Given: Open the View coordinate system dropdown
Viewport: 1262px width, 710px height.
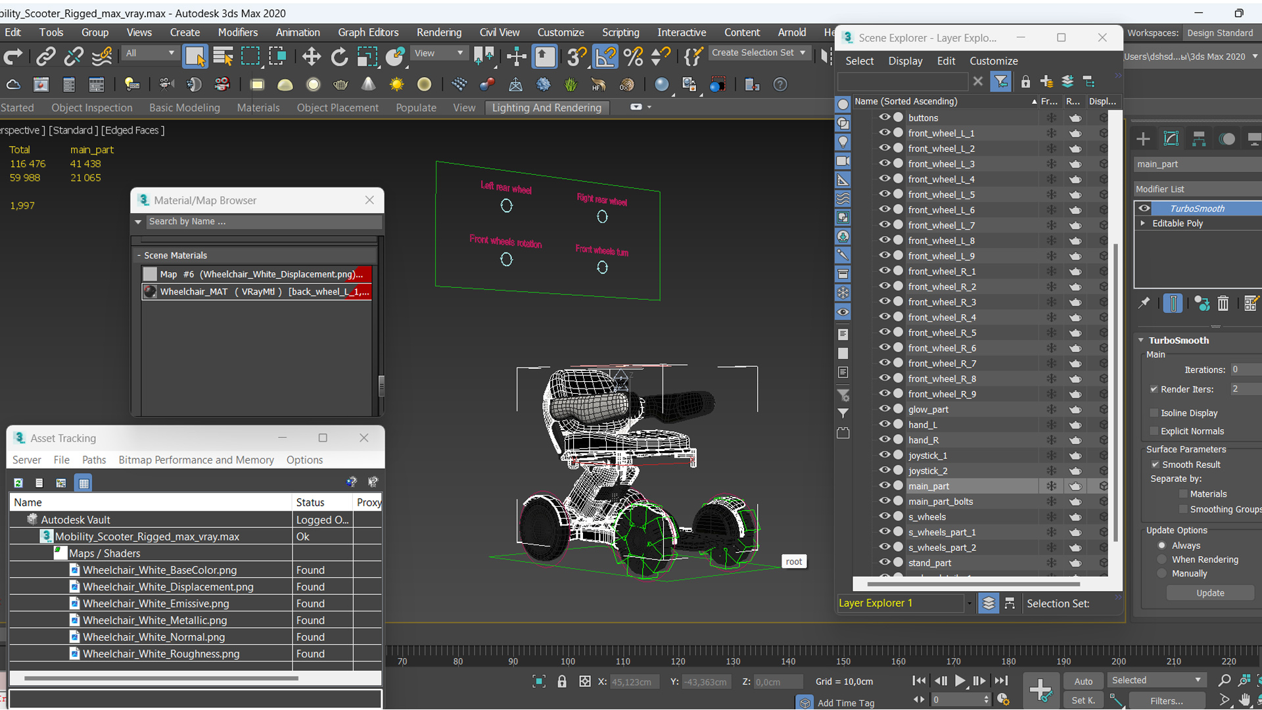Looking at the screenshot, I should 438,53.
